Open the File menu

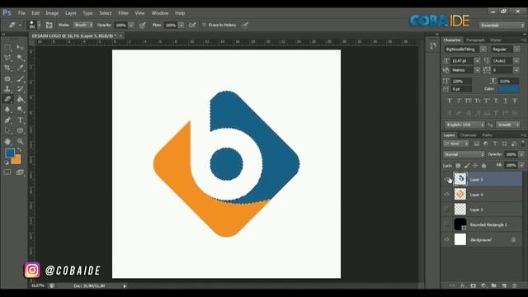point(21,13)
